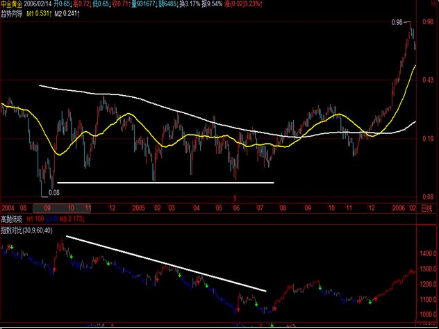Click the 2004 year label on time axis
Image resolution: width=439 pixels, height=329 pixels.
click(9, 208)
